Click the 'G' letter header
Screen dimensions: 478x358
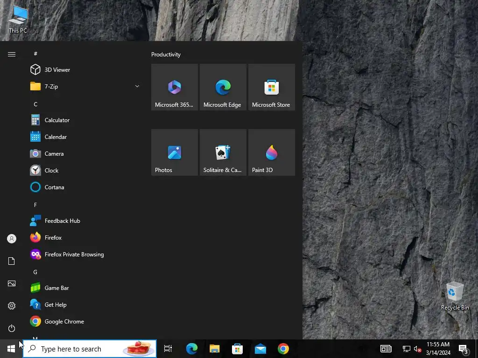(35, 272)
